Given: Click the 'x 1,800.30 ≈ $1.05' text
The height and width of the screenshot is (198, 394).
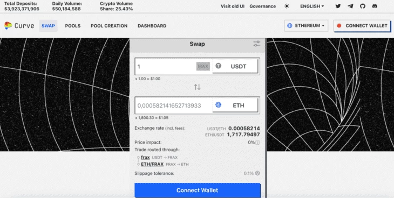Looking at the screenshot, I should click(152, 117).
